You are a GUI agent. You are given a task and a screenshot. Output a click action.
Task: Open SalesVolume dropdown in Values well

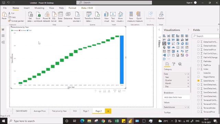click(186, 107)
